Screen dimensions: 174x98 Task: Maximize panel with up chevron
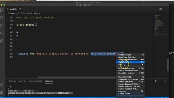[x=160, y=81]
